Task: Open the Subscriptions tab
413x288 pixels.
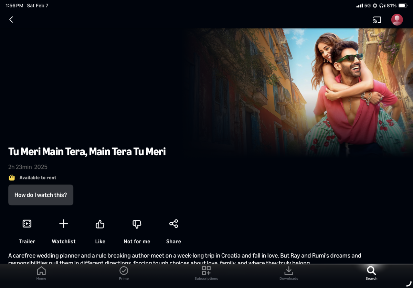Action: [x=206, y=273]
